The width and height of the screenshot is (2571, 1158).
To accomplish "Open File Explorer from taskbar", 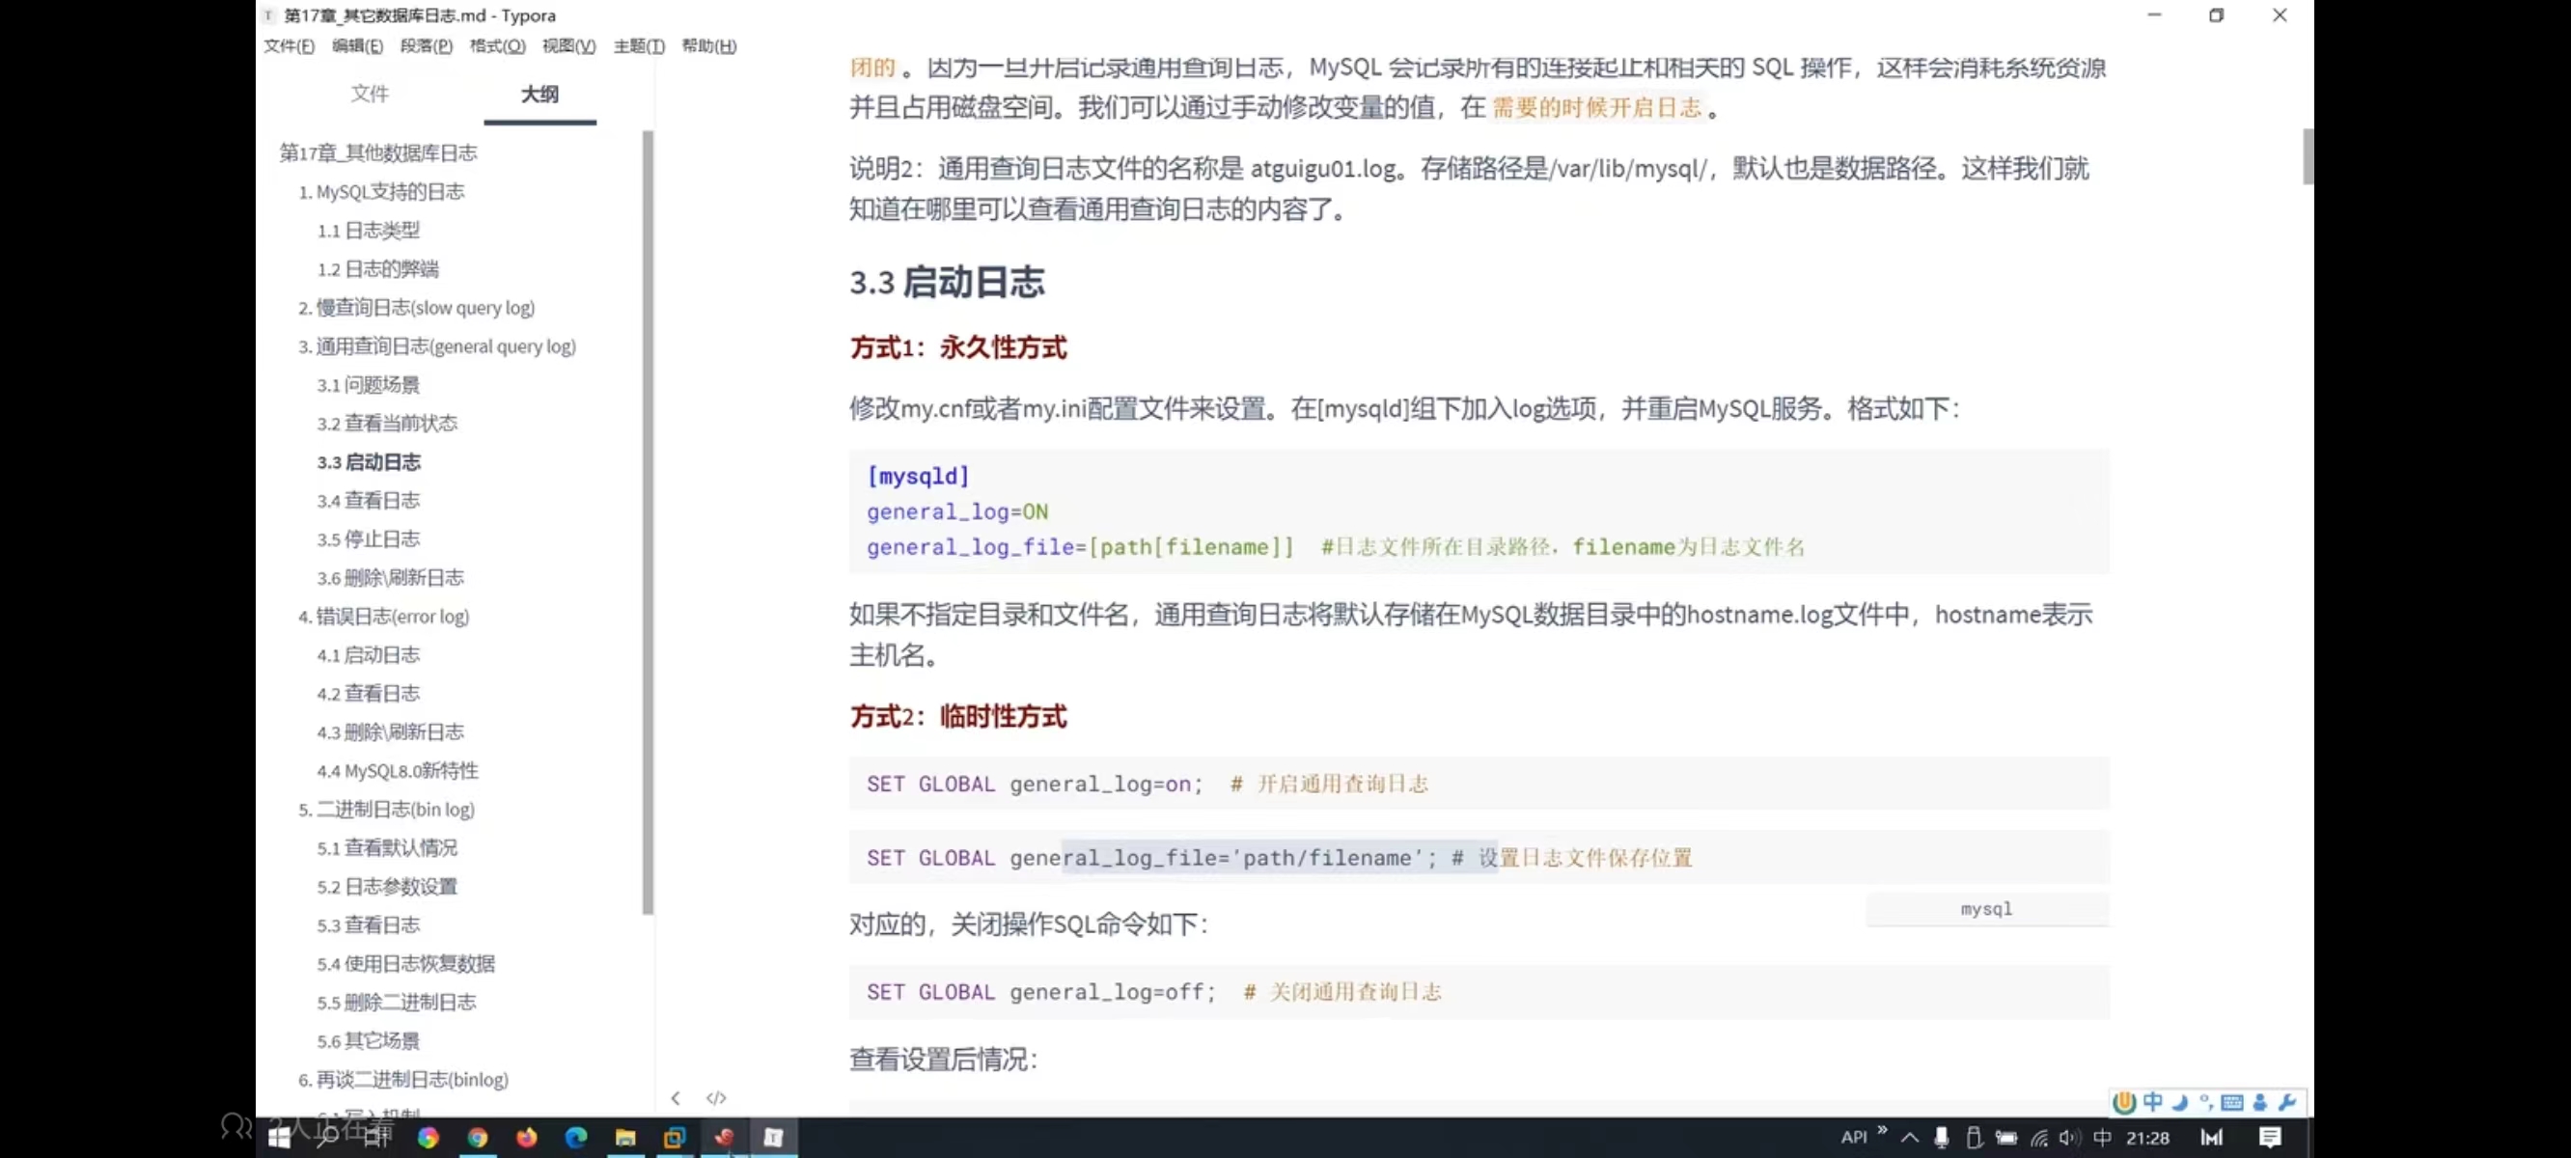I will (624, 1137).
